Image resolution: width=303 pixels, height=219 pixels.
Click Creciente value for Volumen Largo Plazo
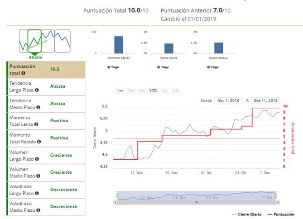pyautogui.click(x=61, y=155)
